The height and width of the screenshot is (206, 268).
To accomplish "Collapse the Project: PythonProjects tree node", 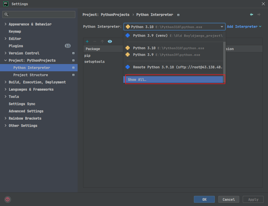I will pyautogui.click(x=6, y=60).
